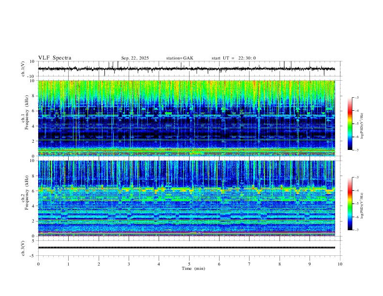Click the "0" time-axis tick label
This screenshot has width=383, height=296.
click(38, 264)
